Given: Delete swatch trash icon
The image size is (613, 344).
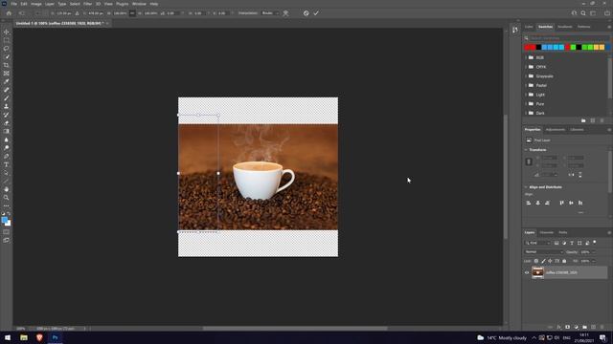Looking at the screenshot, I should click(602, 121).
